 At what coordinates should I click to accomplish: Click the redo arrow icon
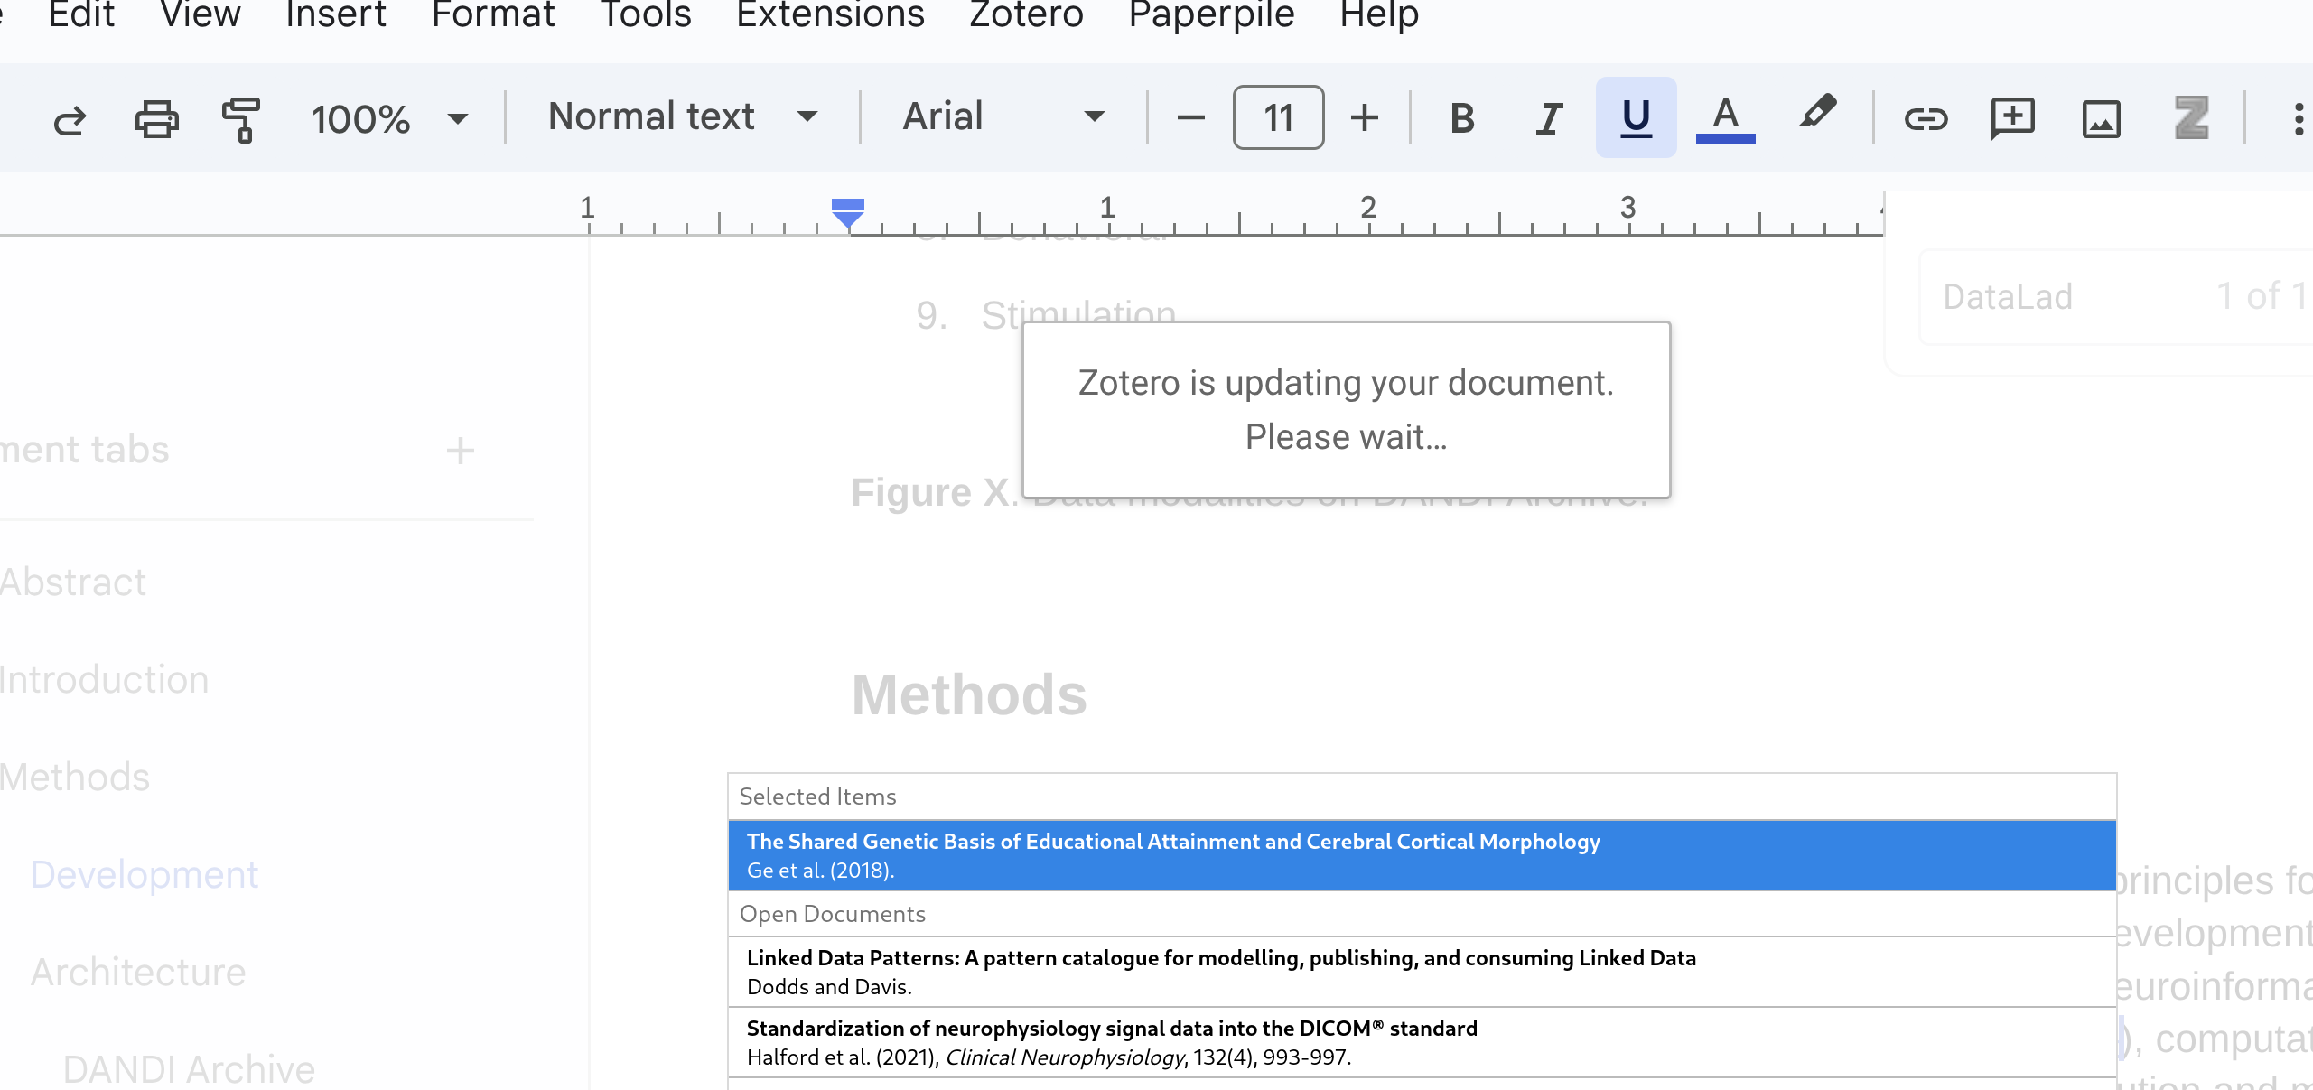coord(70,118)
